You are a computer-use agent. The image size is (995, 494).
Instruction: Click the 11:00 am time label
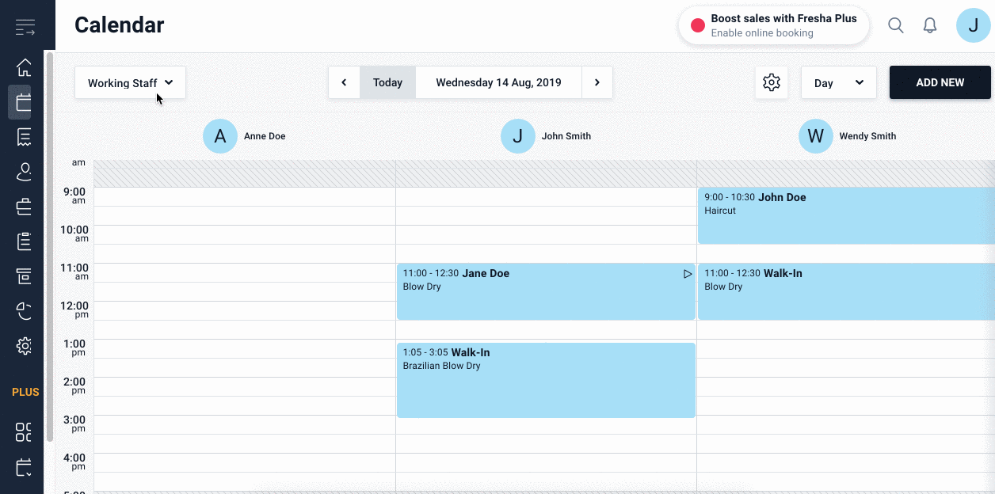74,272
